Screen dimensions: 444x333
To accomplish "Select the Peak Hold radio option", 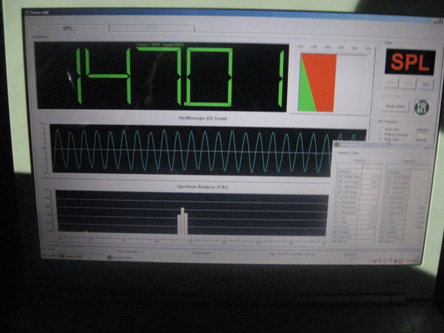I will 382,139.
